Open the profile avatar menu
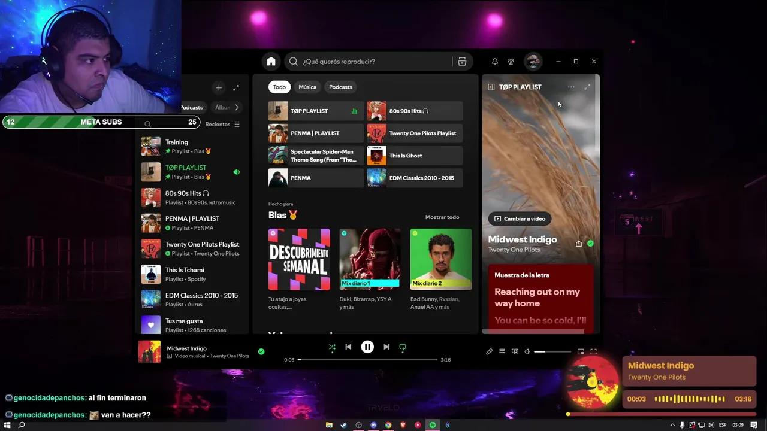 pyautogui.click(x=533, y=62)
